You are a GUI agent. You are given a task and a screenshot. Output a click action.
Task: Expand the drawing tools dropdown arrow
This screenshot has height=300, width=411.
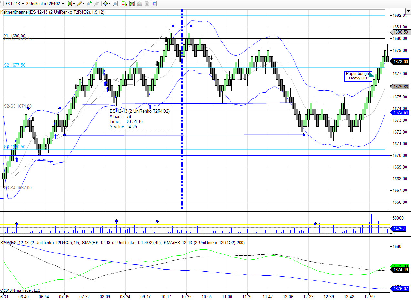pos(84,4)
